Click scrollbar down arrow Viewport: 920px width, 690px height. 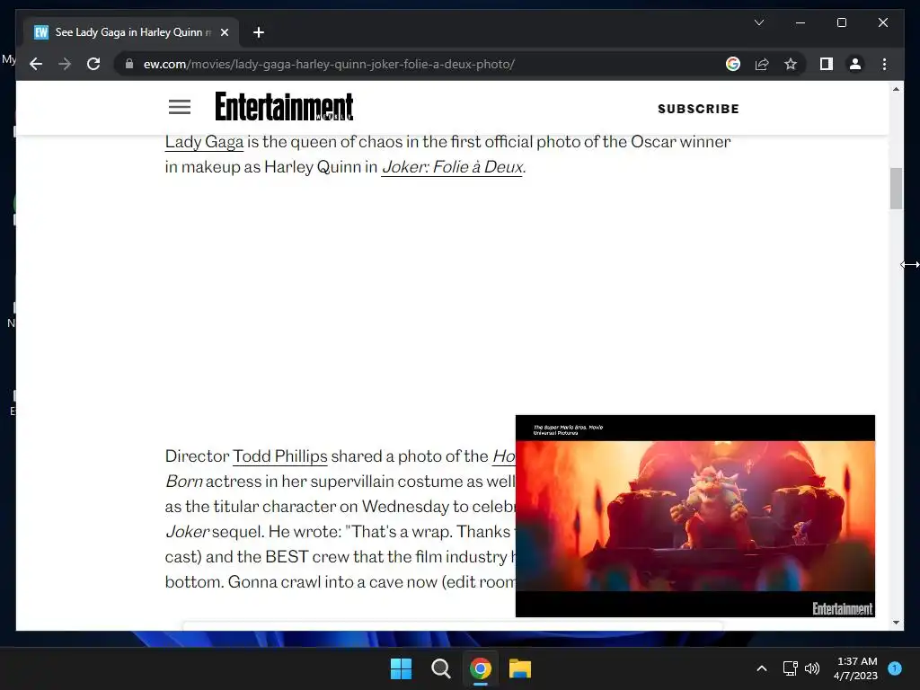(x=896, y=623)
